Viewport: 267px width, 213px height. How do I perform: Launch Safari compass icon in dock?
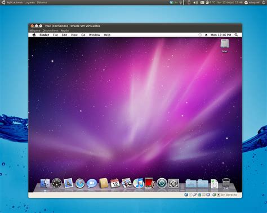(80, 183)
